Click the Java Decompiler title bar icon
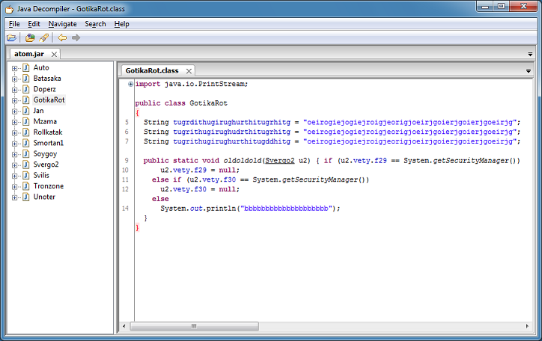 click(10, 9)
